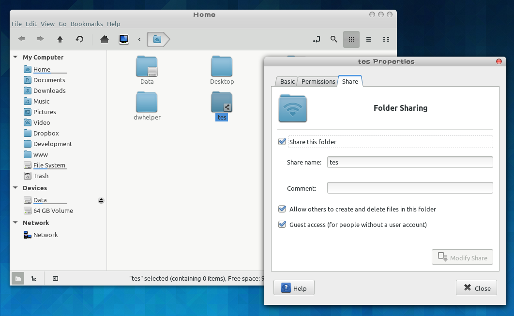Image resolution: width=514 pixels, height=316 pixels.
Task: Reload the current folder view
Action: pyautogui.click(x=79, y=39)
